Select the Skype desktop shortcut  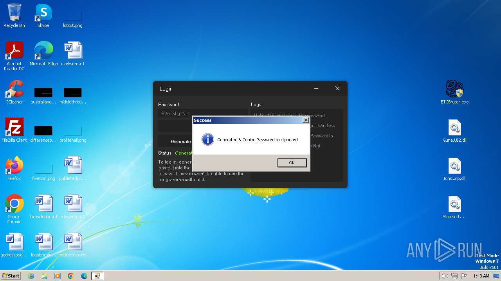[43, 16]
